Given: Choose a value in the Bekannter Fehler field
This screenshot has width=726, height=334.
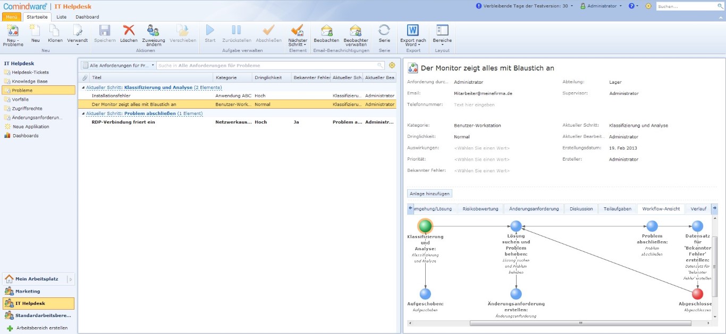Looking at the screenshot, I should pos(482,171).
